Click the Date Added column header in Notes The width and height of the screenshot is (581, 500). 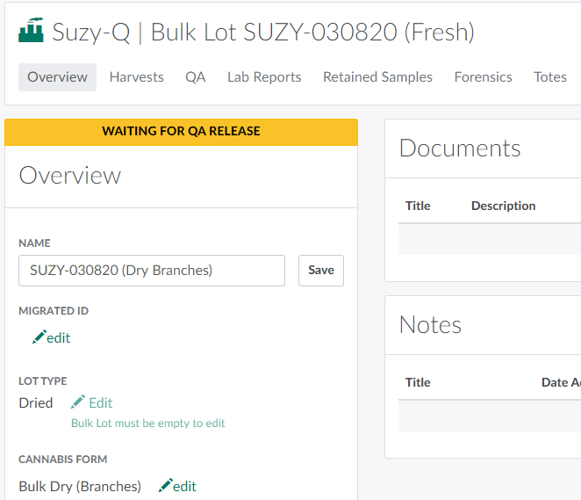tap(560, 382)
